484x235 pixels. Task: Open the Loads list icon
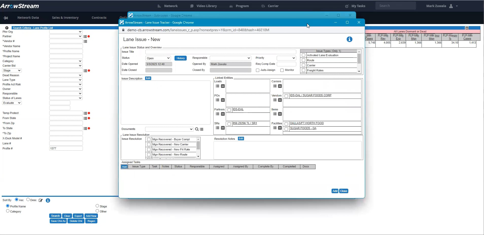(217, 86)
